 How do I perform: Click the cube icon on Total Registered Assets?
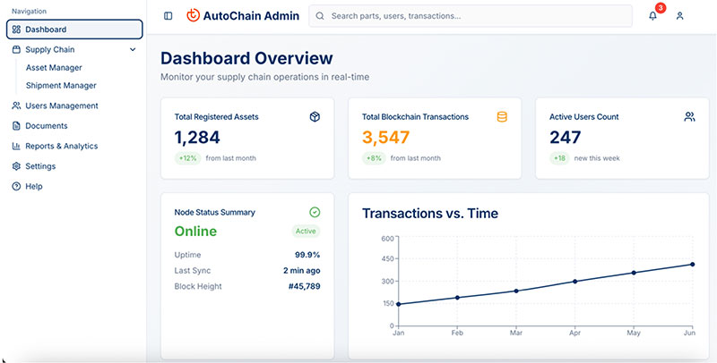(x=315, y=117)
